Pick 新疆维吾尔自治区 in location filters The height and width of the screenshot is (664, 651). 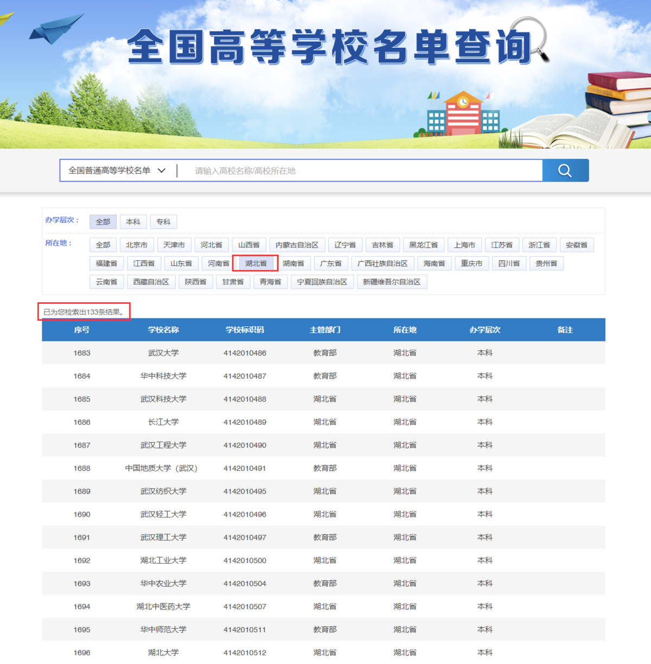point(392,282)
